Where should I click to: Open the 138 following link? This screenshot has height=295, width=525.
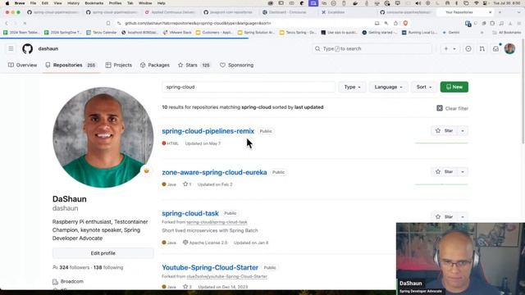pos(108,268)
